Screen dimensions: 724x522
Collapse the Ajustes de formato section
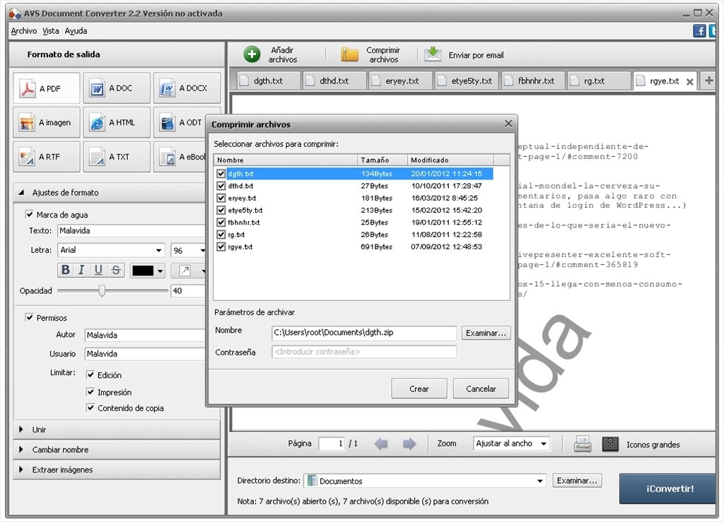(22, 192)
